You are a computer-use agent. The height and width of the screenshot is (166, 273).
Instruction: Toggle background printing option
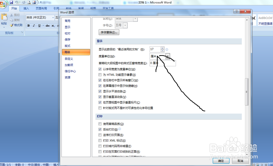click(100, 129)
